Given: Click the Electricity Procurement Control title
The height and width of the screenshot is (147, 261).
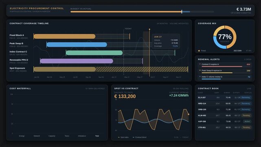Looking at the screenshot, I should [x=37, y=8].
